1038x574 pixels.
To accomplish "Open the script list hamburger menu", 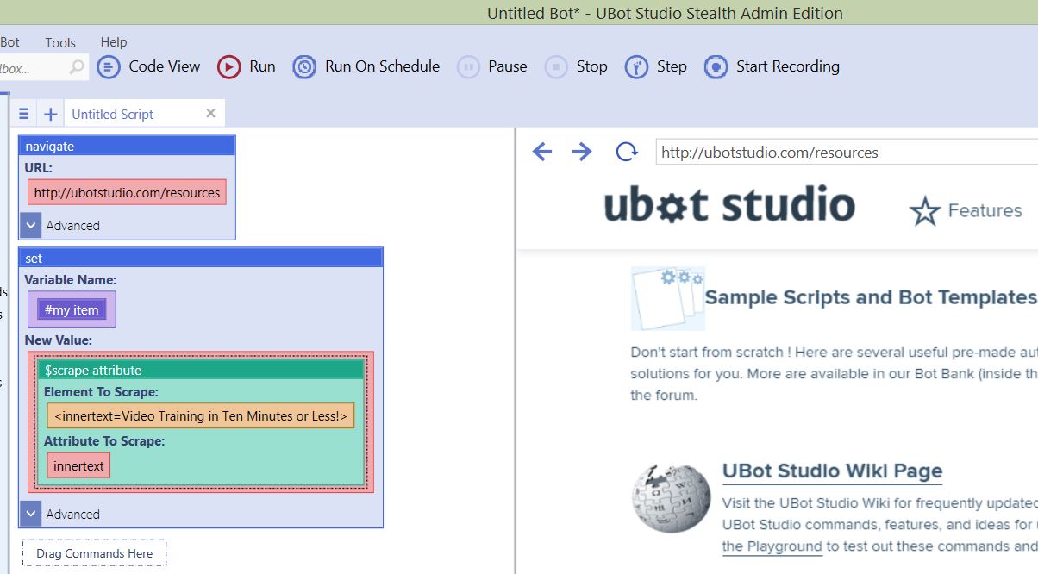I will click(24, 114).
